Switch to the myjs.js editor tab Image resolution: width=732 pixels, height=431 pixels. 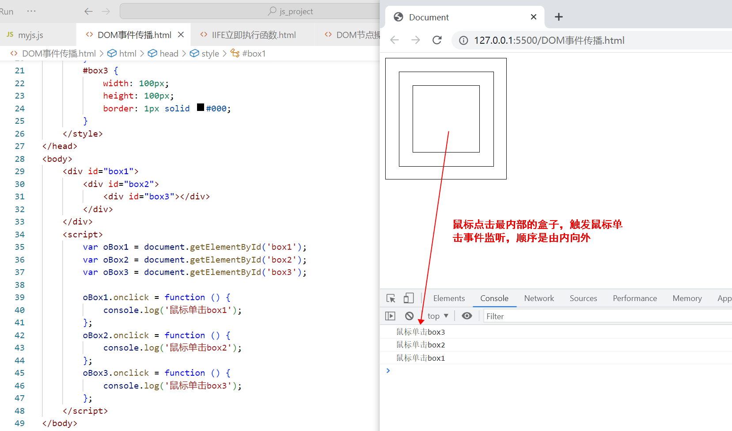click(30, 35)
